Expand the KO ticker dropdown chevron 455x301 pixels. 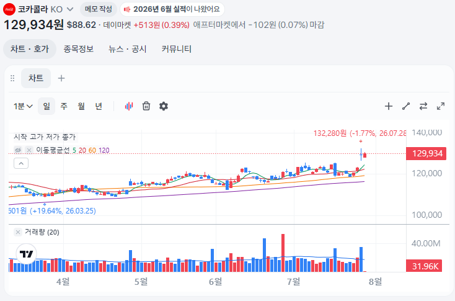tap(70, 9)
